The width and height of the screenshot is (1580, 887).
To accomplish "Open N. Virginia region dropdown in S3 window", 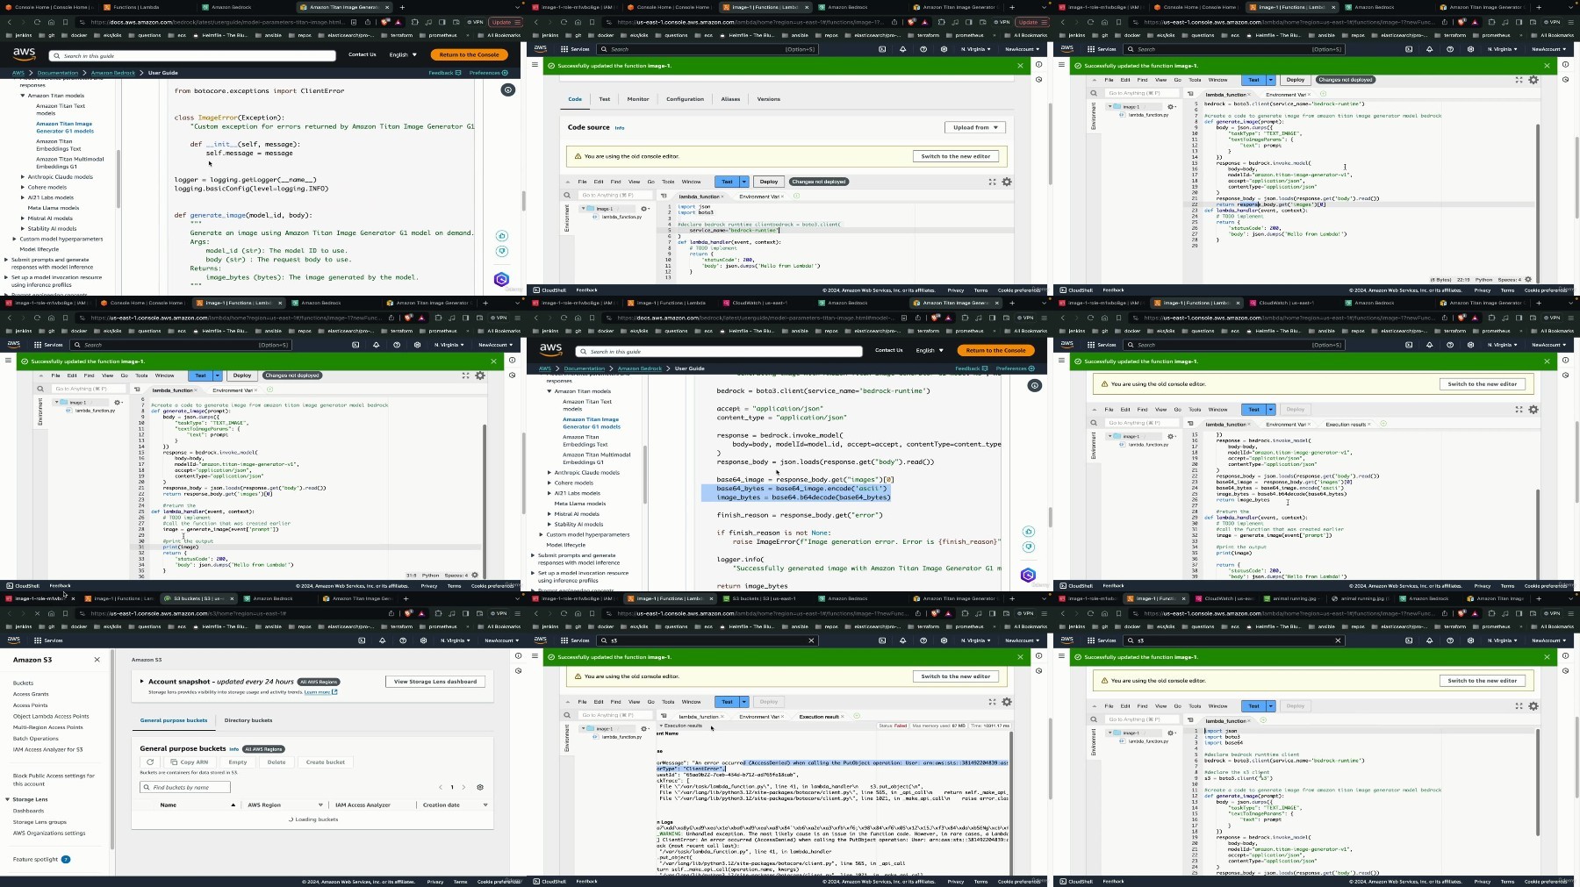I will [x=455, y=640].
